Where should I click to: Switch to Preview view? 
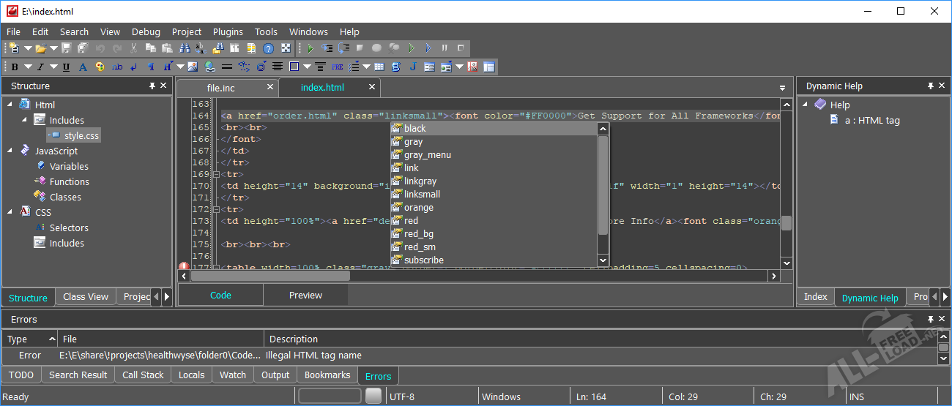click(x=305, y=296)
